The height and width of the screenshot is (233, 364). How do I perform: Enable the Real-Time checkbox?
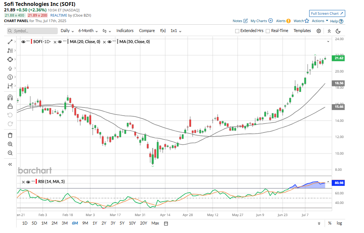point(268,31)
